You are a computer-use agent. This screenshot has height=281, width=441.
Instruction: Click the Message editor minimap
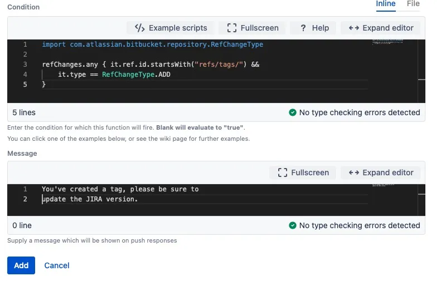coord(383,185)
